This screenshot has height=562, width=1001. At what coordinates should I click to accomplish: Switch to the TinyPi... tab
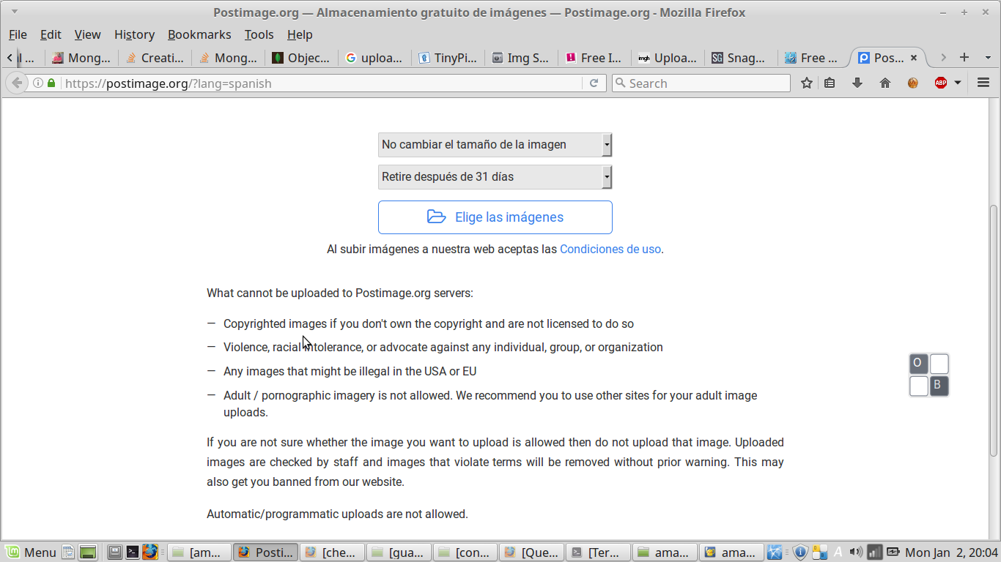point(448,58)
